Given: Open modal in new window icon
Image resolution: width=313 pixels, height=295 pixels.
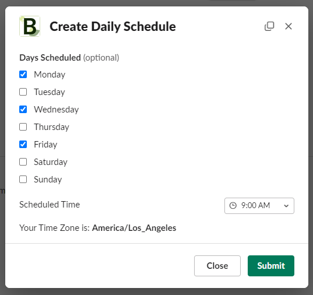Looking at the screenshot, I should pyautogui.click(x=269, y=26).
